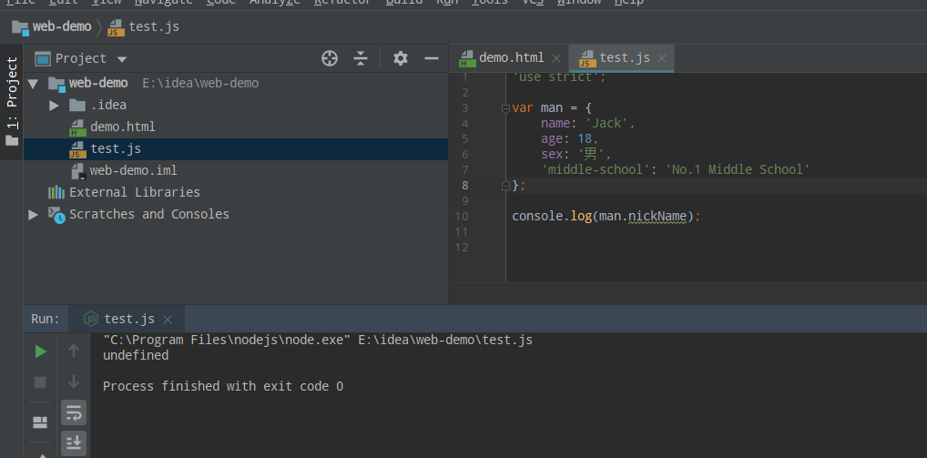
Task: Click the node.exe command line in console
Action: click(318, 341)
